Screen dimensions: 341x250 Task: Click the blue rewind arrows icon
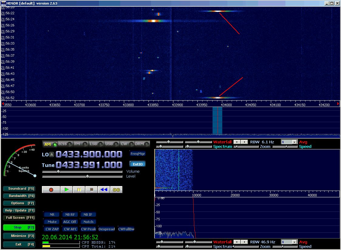104,190
